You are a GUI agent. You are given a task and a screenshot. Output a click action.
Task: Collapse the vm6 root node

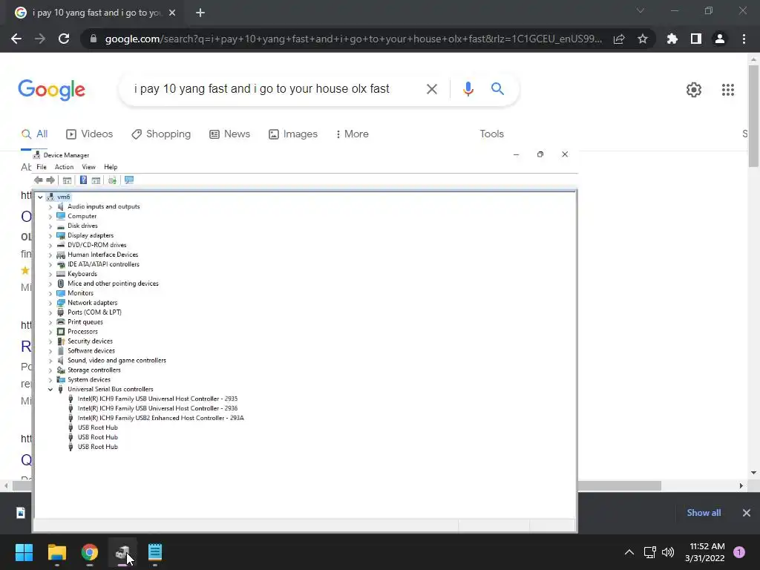[40, 197]
